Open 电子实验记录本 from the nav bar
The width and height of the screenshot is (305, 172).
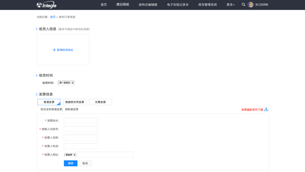coord(178,5)
